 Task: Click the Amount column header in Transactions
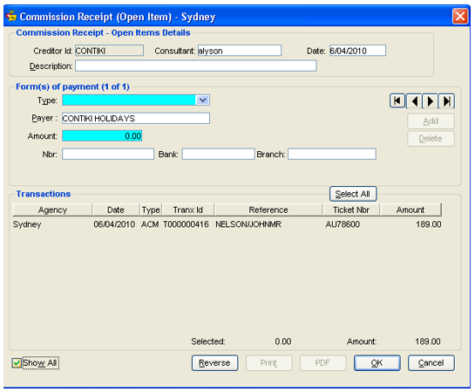(x=411, y=210)
